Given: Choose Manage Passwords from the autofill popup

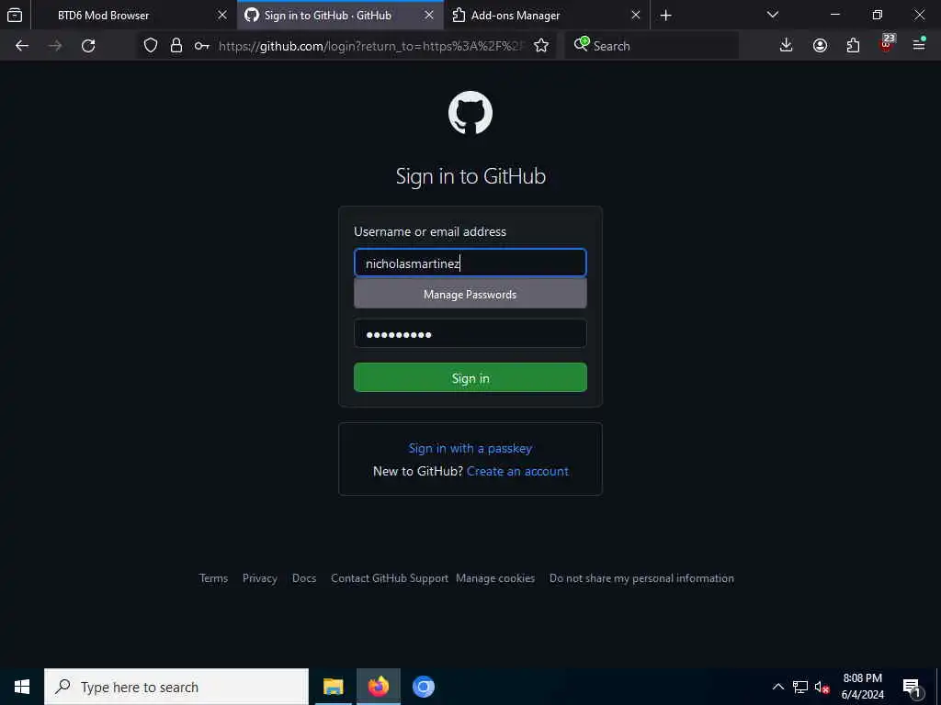Looking at the screenshot, I should (x=470, y=295).
